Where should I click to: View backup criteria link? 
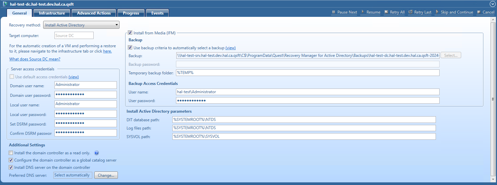230,48
